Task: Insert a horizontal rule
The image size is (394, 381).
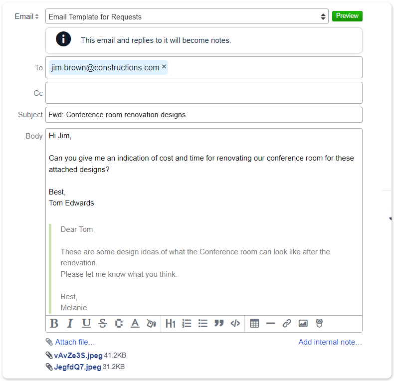Action: (271, 324)
